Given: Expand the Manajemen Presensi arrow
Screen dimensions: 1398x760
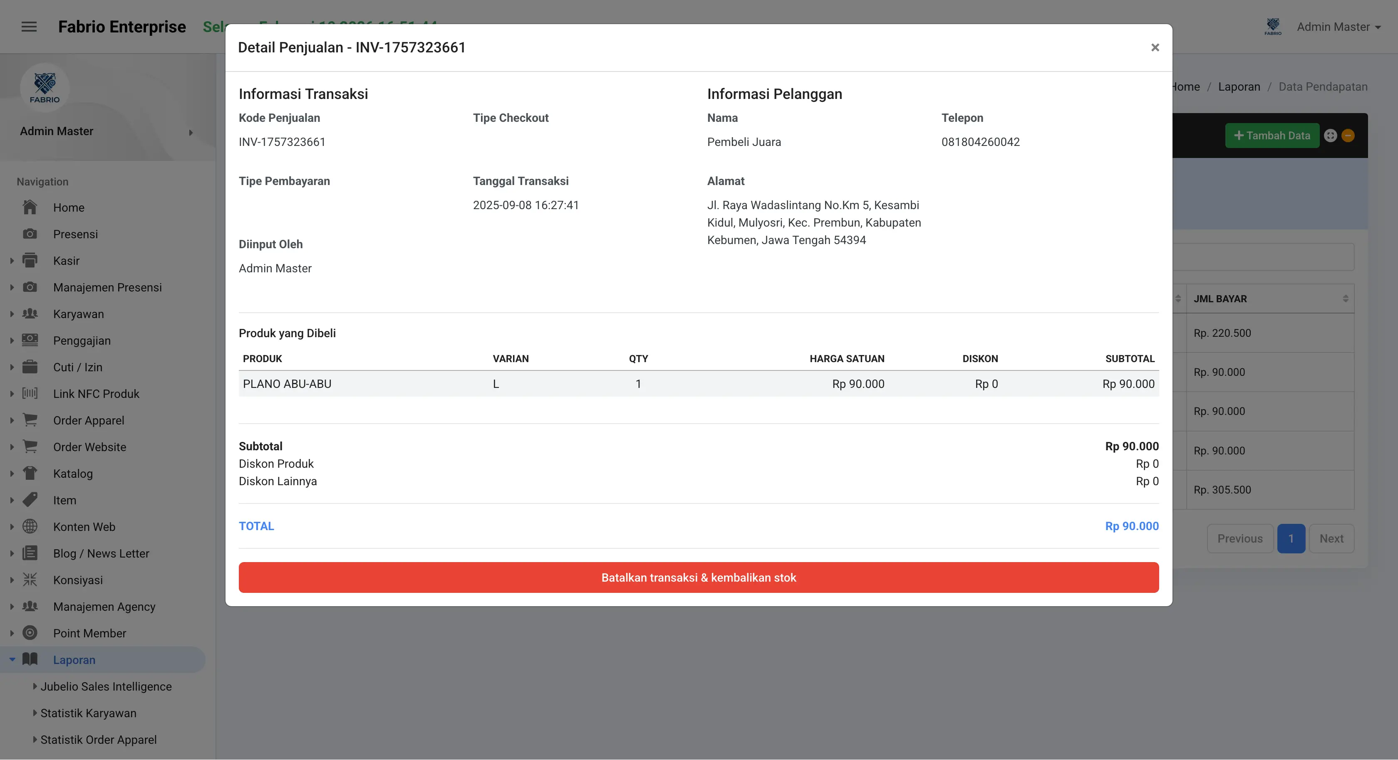Looking at the screenshot, I should click(x=12, y=287).
